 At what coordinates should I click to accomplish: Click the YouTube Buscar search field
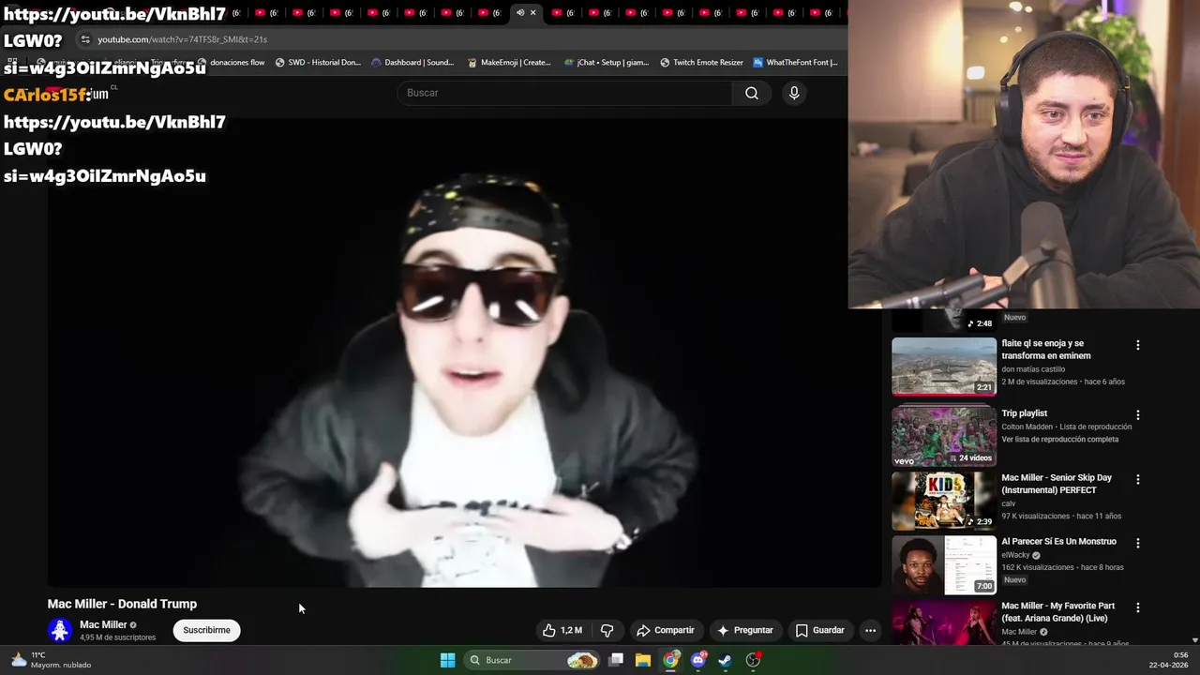point(565,93)
